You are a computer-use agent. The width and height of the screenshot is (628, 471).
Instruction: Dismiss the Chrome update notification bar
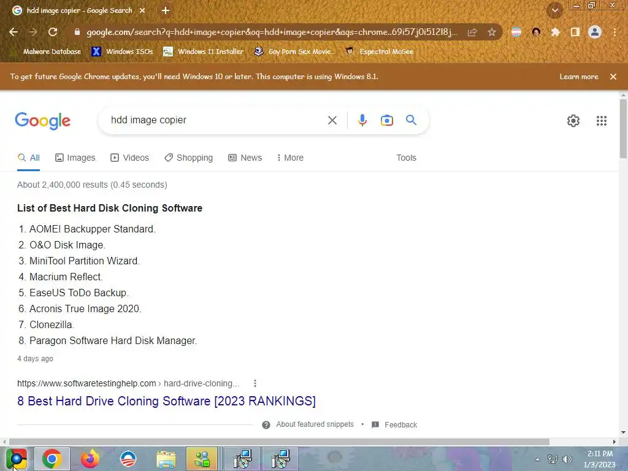click(x=613, y=77)
